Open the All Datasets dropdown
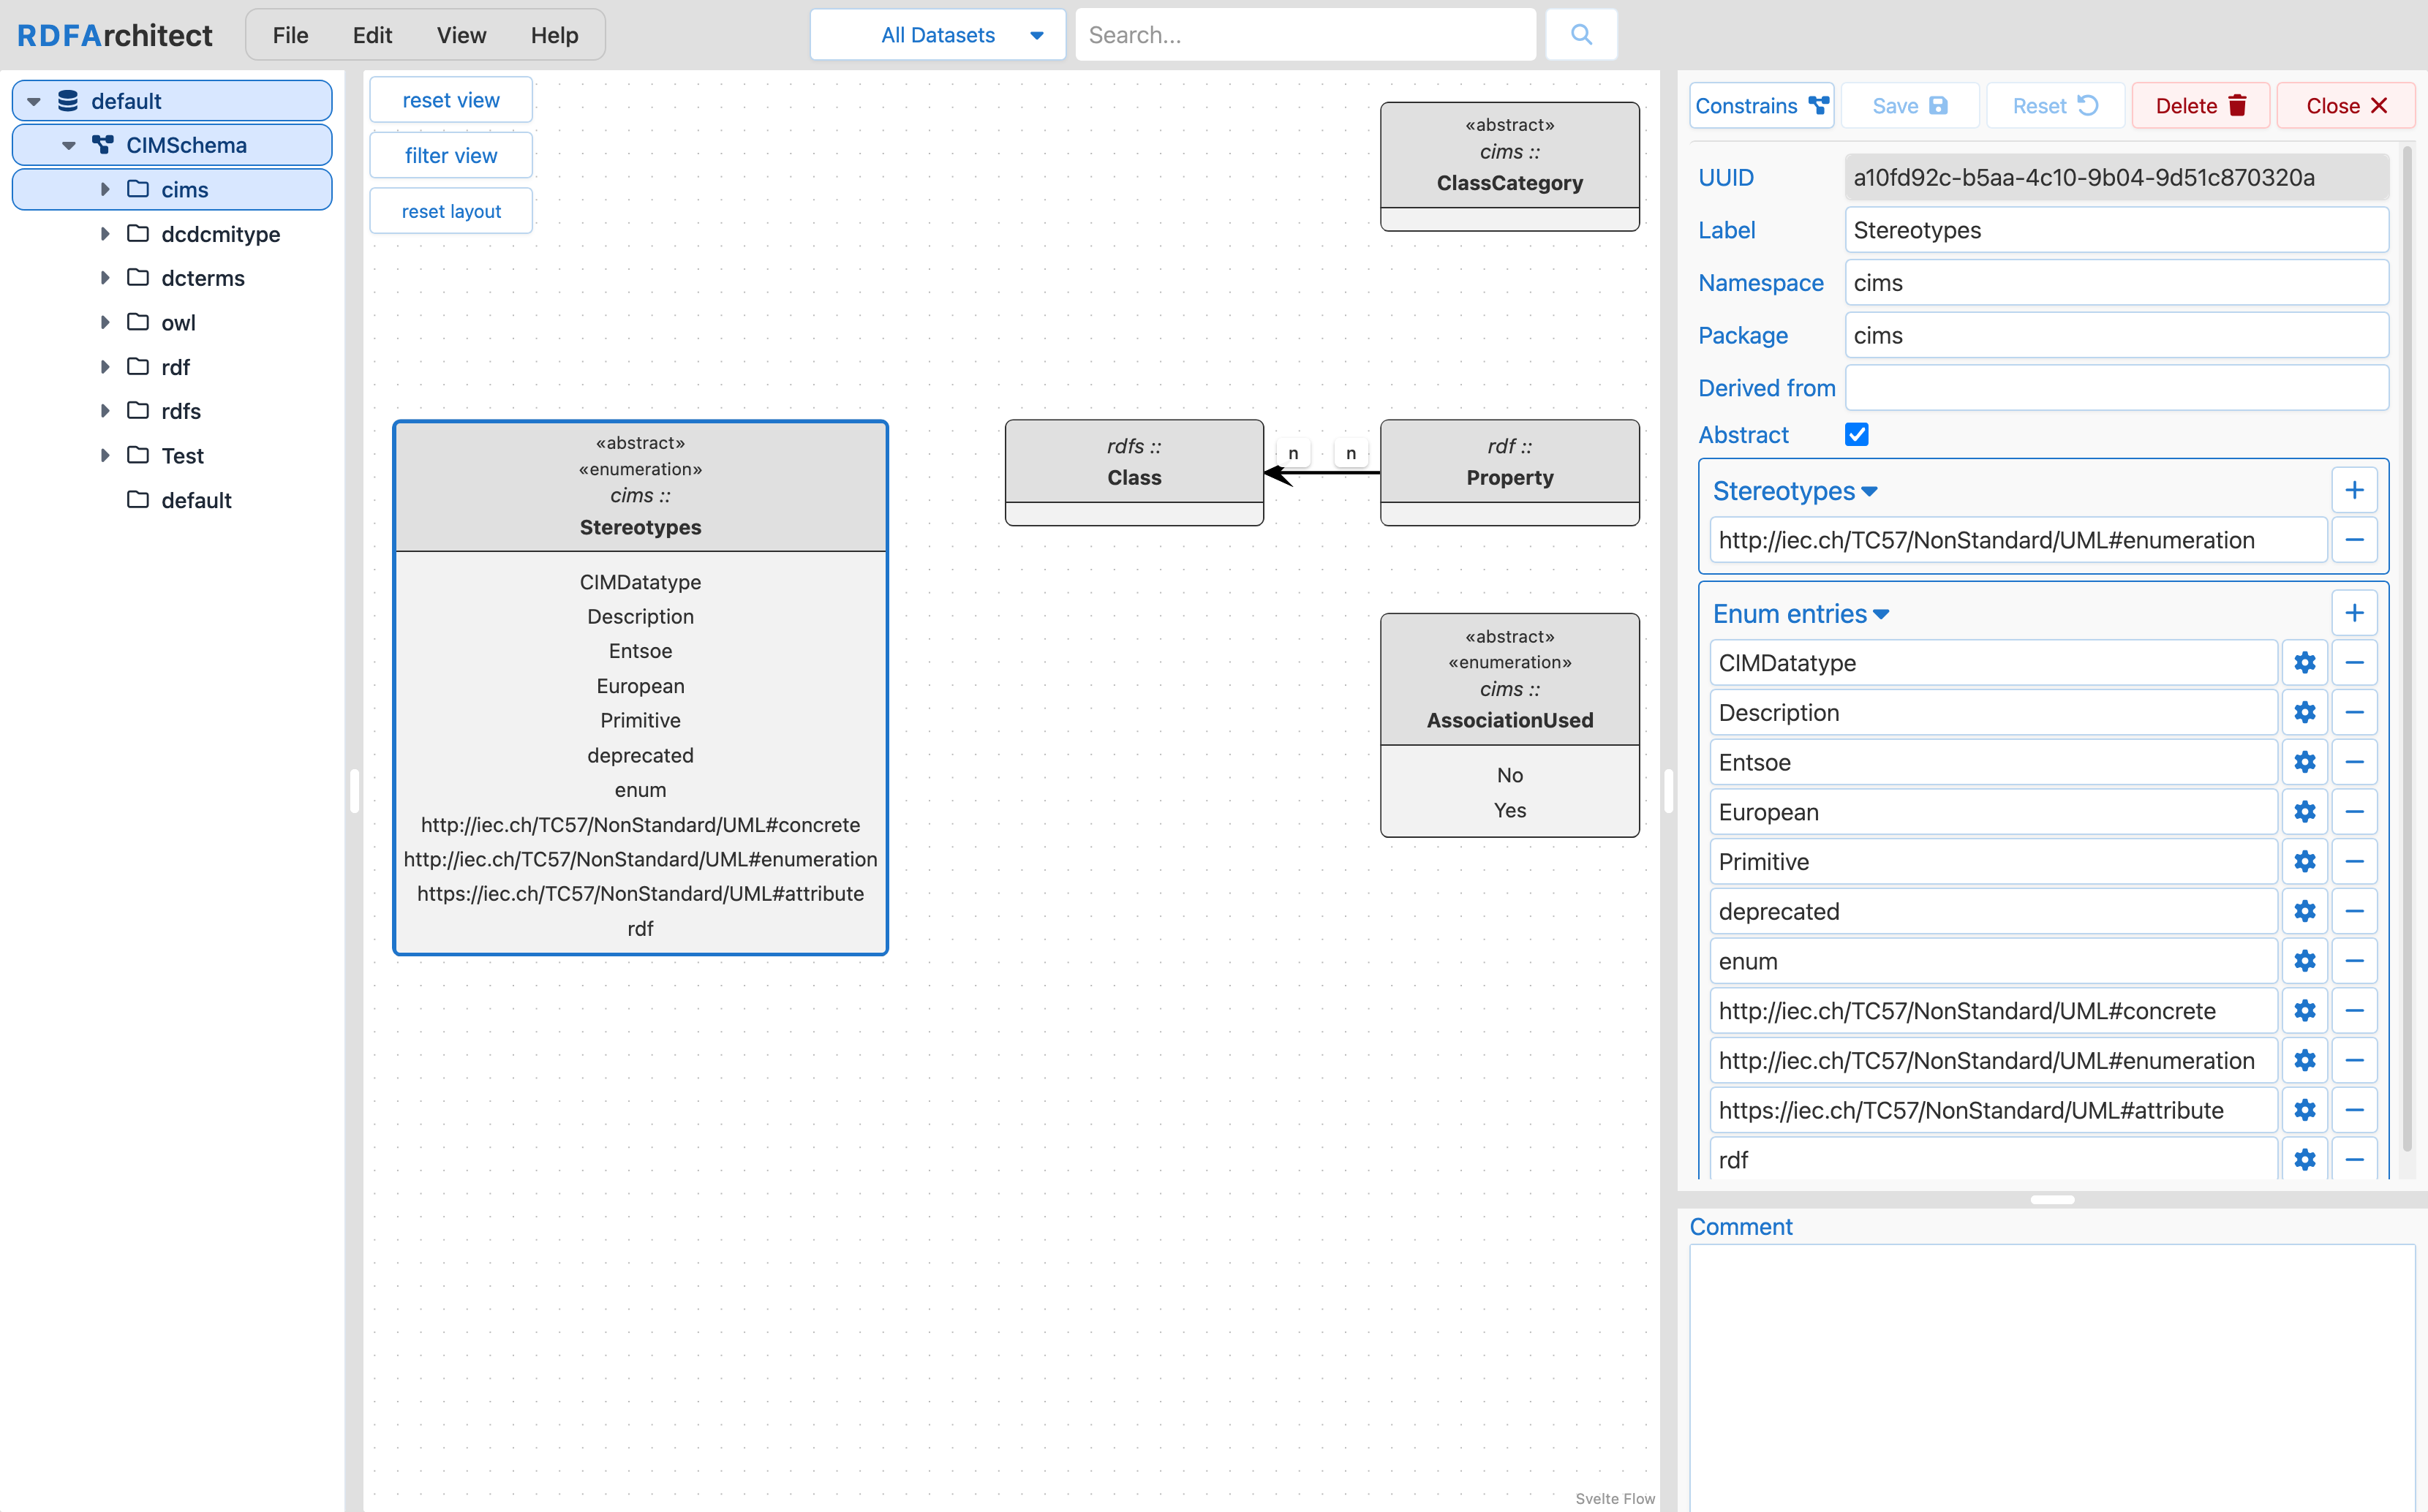 937,35
